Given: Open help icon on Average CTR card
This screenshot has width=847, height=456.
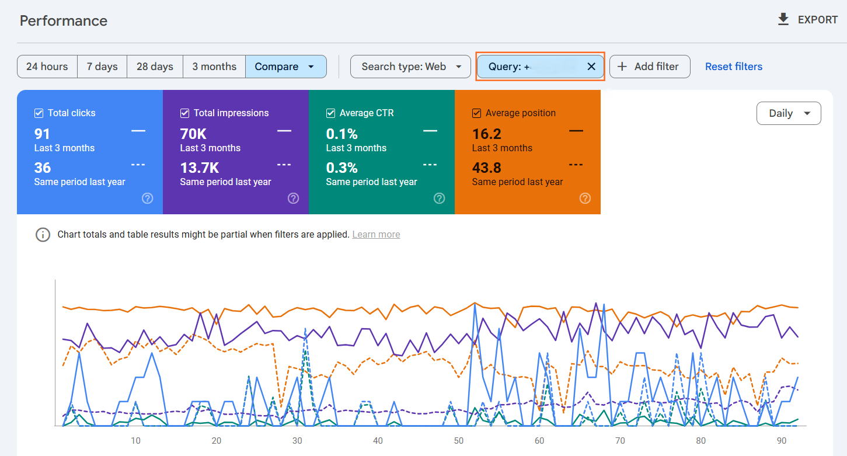Looking at the screenshot, I should (440, 199).
